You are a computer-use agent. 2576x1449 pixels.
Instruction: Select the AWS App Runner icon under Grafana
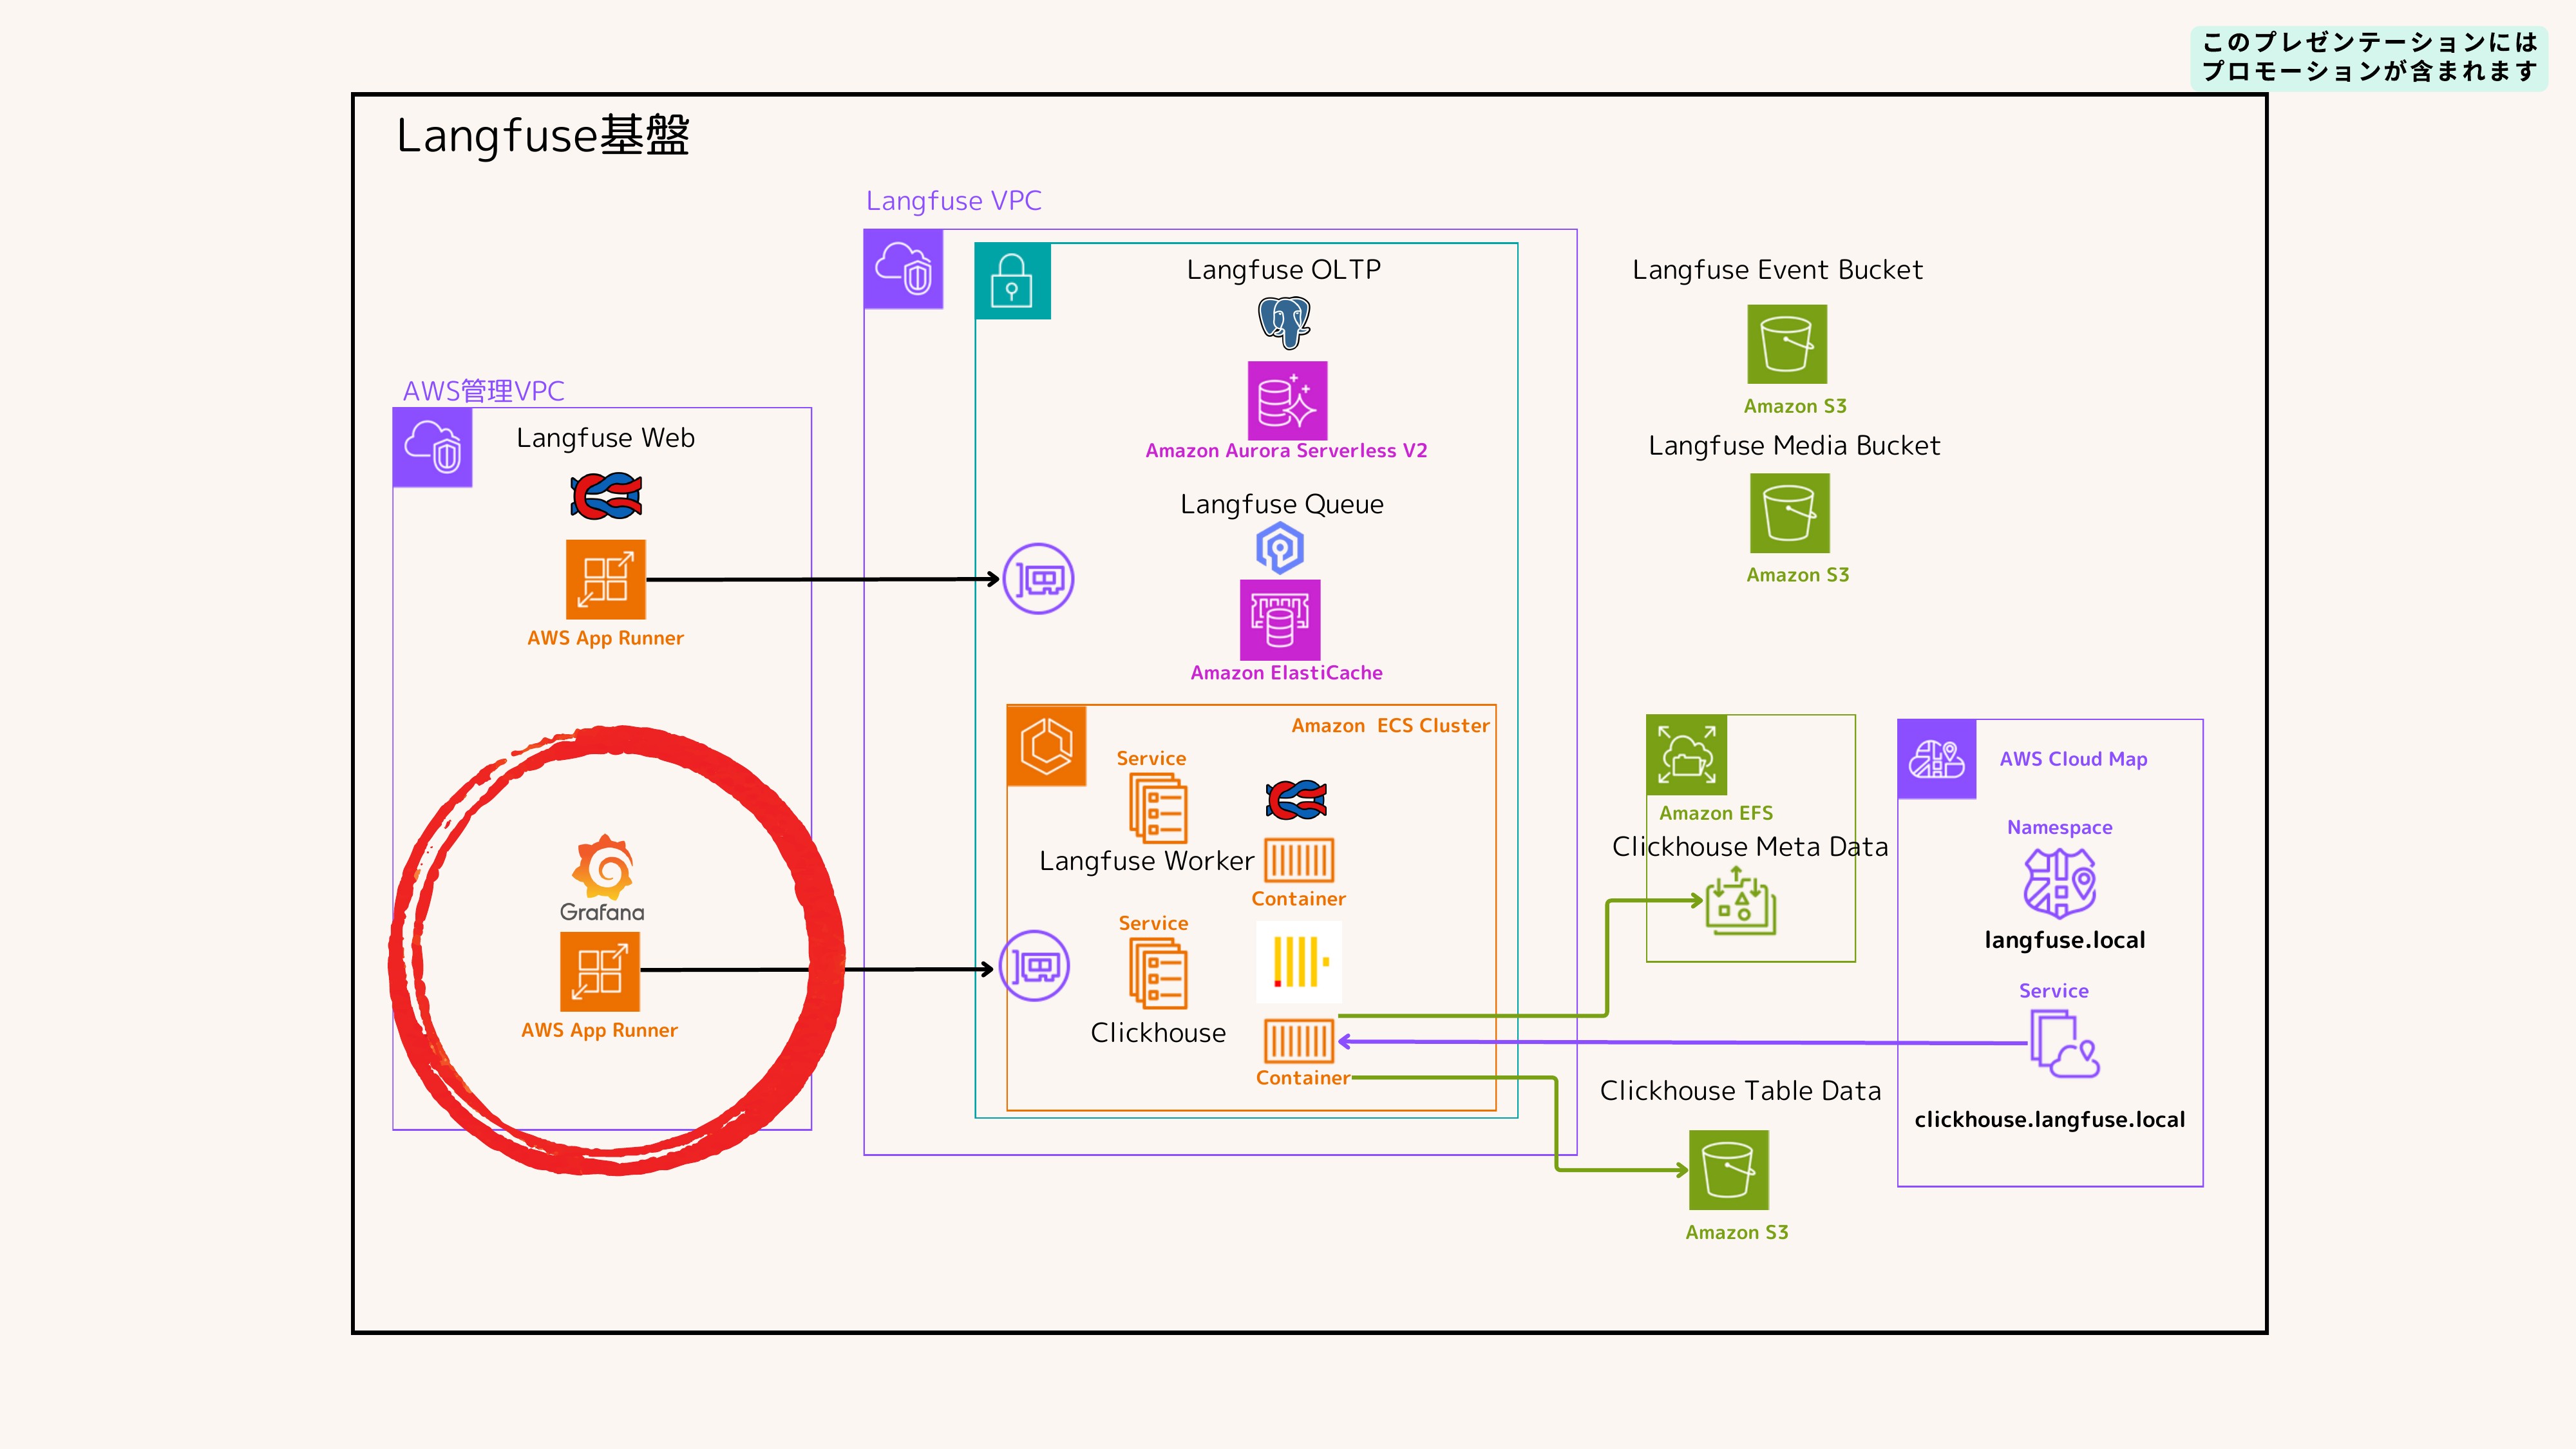click(600, 972)
